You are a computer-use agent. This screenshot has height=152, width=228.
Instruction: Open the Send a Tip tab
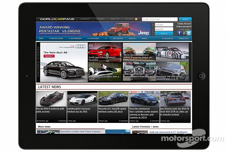coord(115,19)
